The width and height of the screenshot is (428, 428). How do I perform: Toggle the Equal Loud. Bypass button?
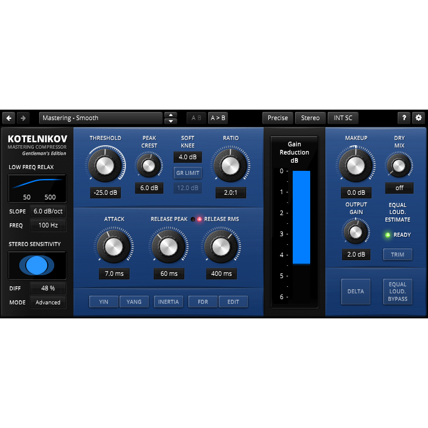tap(398, 291)
